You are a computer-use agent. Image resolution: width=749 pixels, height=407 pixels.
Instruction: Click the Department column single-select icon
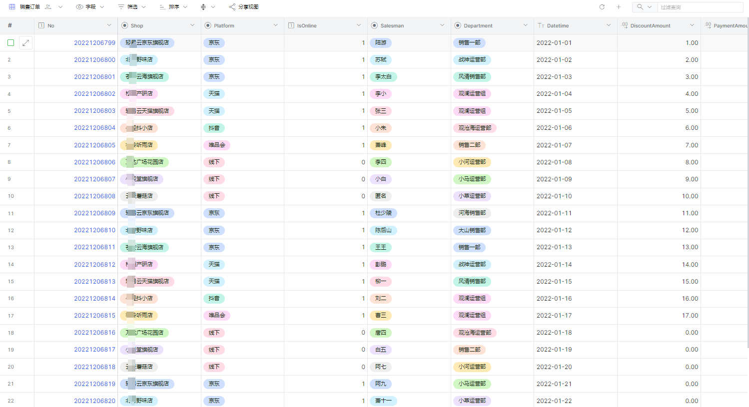point(458,25)
